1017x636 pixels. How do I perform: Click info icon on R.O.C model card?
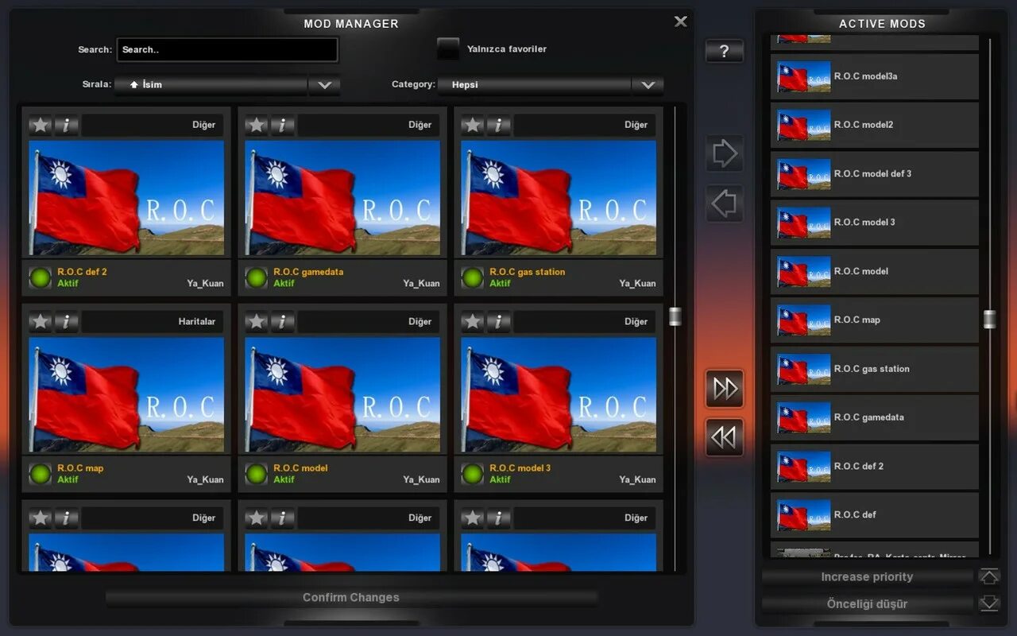click(x=282, y=322)
